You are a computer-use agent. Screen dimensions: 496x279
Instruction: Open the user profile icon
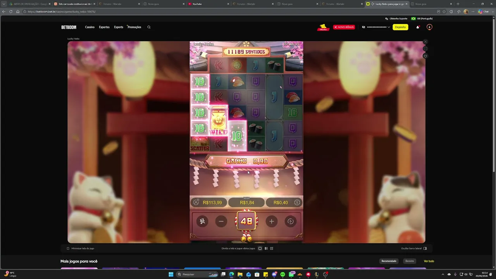[429, 27]
